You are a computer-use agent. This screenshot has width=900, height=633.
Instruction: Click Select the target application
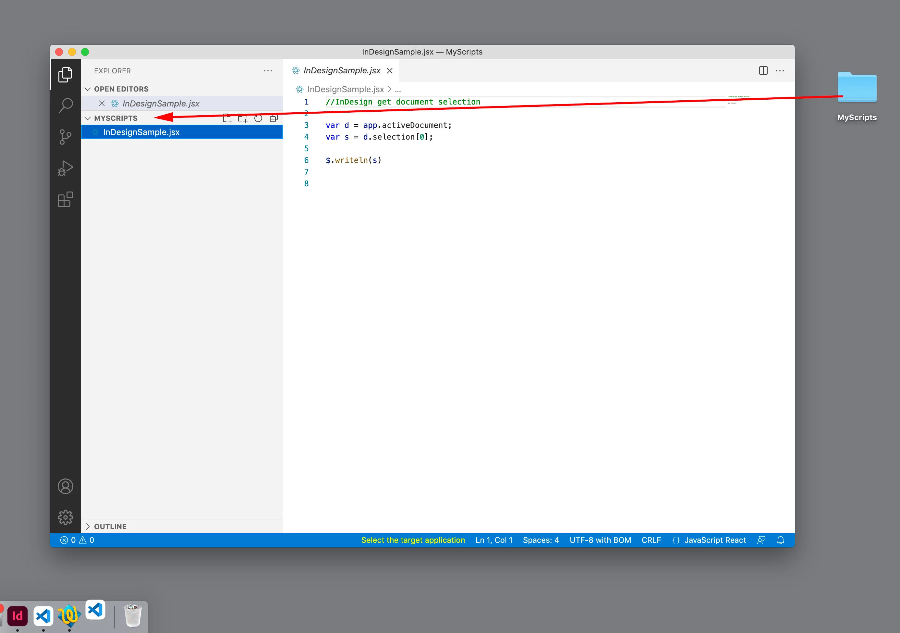(x=413, y=540)
